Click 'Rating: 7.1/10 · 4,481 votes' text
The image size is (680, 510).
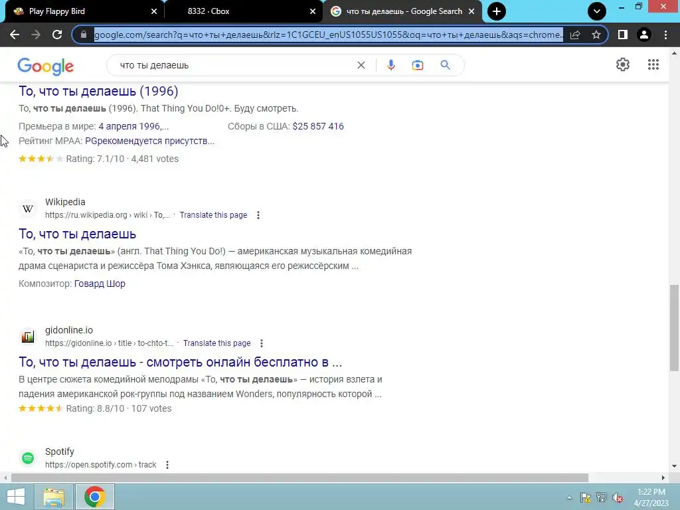tap(122, 159)
